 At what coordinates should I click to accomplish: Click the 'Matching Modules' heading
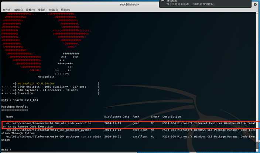(15, 107)
